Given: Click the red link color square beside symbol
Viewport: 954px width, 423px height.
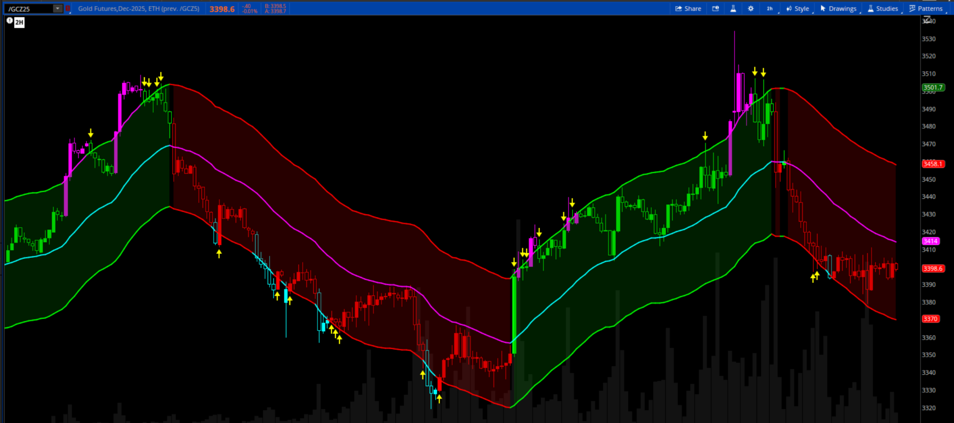Looking at the screenshot, I should coord(68,9).
